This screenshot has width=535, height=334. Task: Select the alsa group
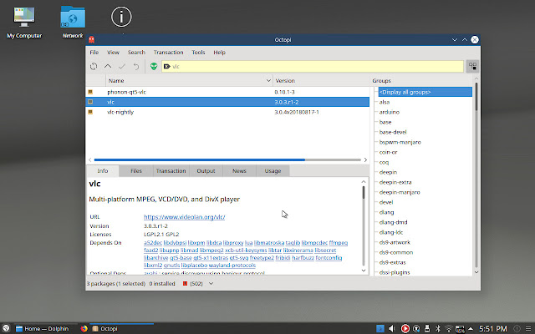click(385, 102)
